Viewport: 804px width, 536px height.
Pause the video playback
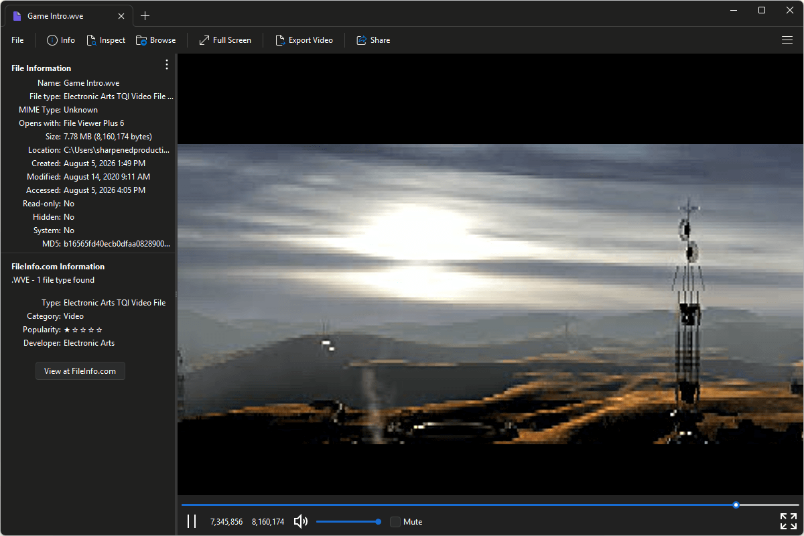point(192,521)
